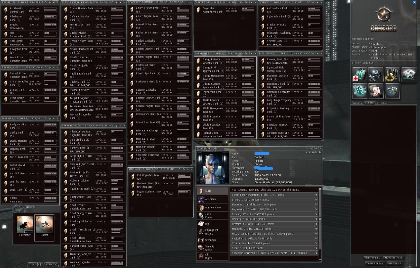Click the skill book icon beside Cloaking

[263, 61]
